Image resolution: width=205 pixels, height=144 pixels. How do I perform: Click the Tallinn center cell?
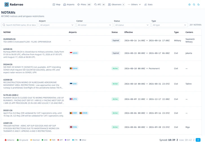pyautogui.click(x=189, y=84)
